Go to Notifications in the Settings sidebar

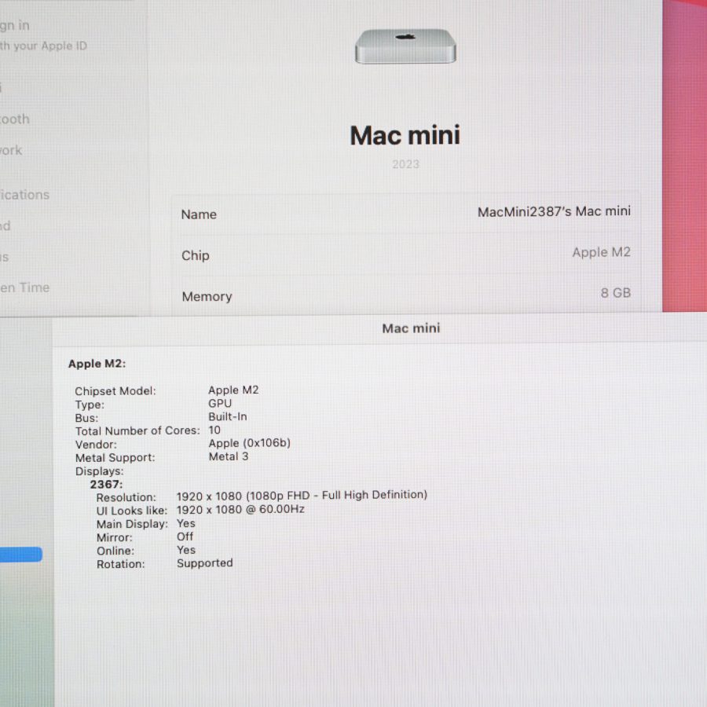[x=24, y=195]
